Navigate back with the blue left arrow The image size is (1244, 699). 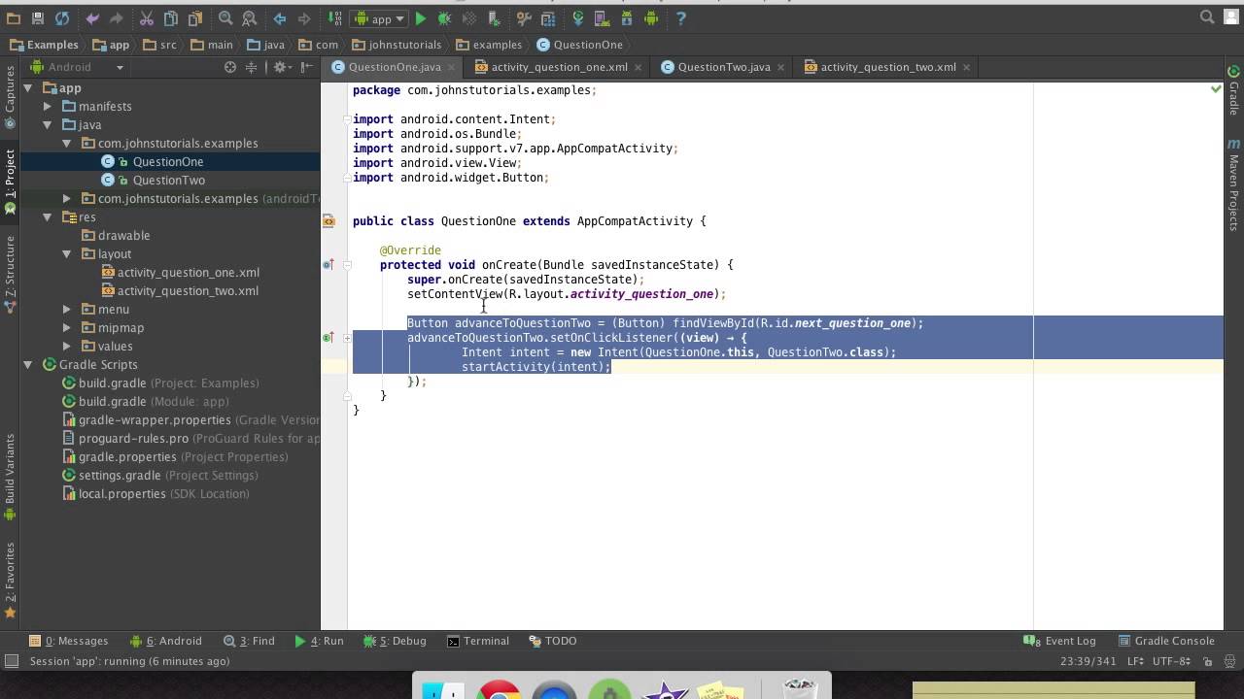click(280, 18)
